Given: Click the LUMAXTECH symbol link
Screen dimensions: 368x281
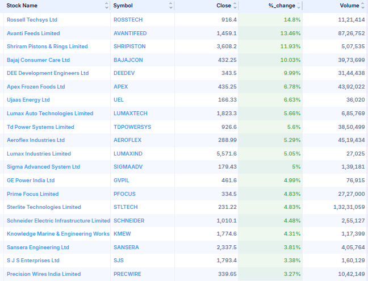Looking at the screenshot, I should coord(131,114).
